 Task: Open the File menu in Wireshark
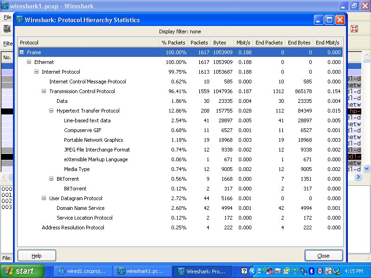point(7,17)
